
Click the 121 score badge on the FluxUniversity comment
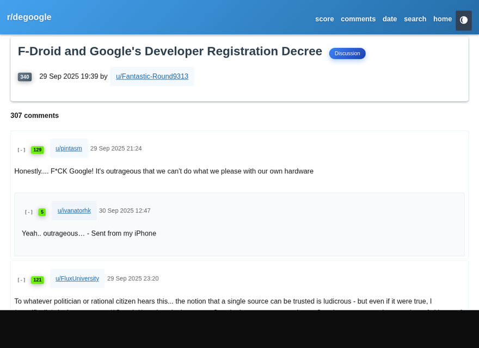coord(37,280)
